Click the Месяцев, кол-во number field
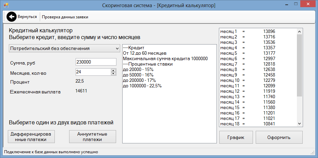The height and width of the screenshot is (158, 318). (x=93, y=72)
